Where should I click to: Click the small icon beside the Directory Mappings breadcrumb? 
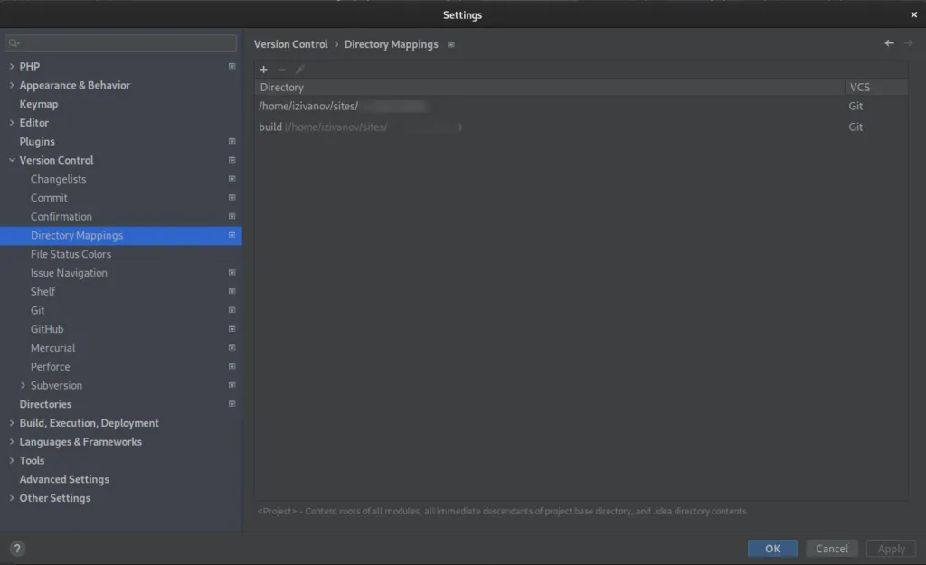[451, 43]
